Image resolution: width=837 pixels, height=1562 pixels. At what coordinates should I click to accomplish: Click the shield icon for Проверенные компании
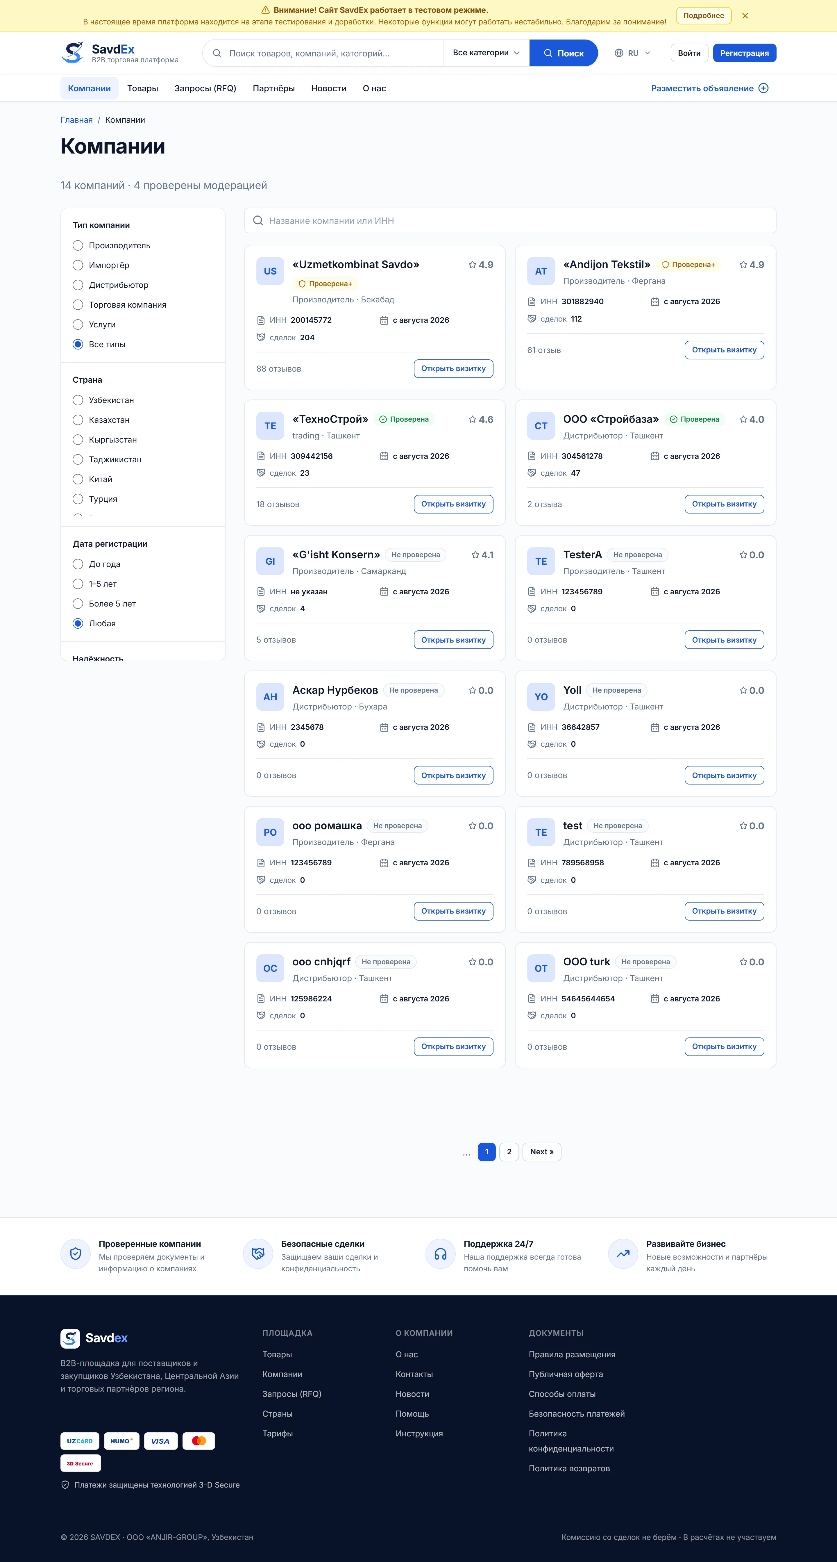76,1253
